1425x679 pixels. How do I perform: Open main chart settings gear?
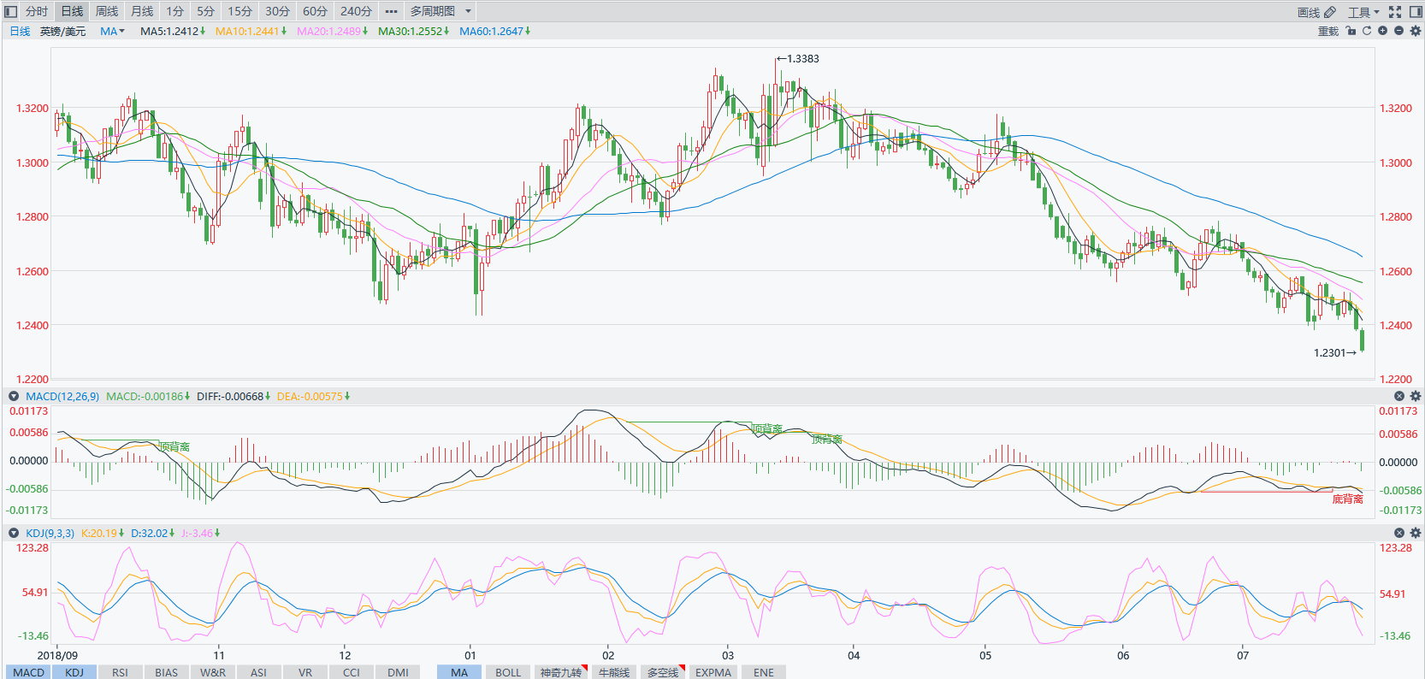[x=1415, y=31]
